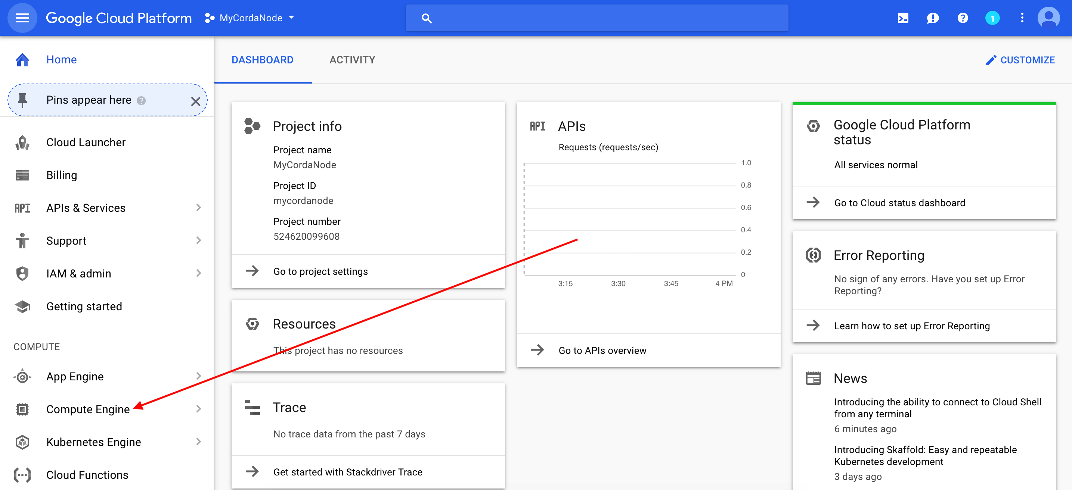Image resolution: width=1072 pixels, height=490 pixels.
Task: Expand the Compute Engine submenu chevron
Action: point(198,409)
